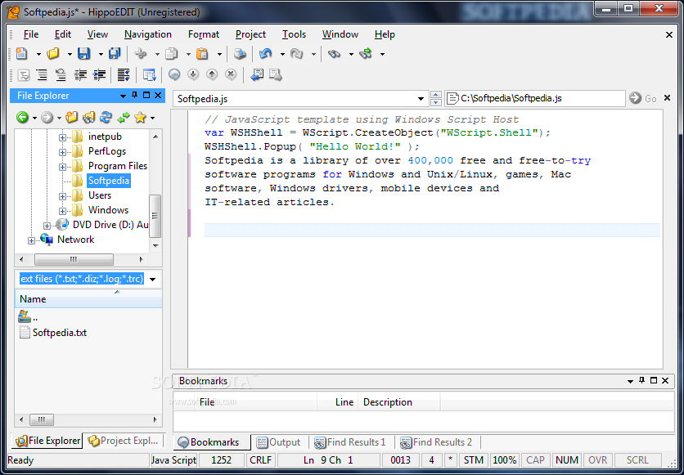Switch to the Find Results 1 tab
This screenshot has height=475, width=684.
[x=350, y=441]
